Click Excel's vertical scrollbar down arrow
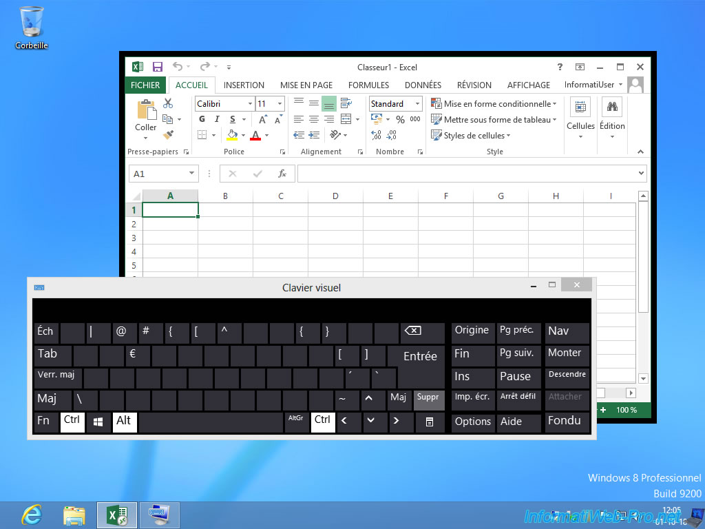This screenshot has height=529, width=705. coord(643,378)
